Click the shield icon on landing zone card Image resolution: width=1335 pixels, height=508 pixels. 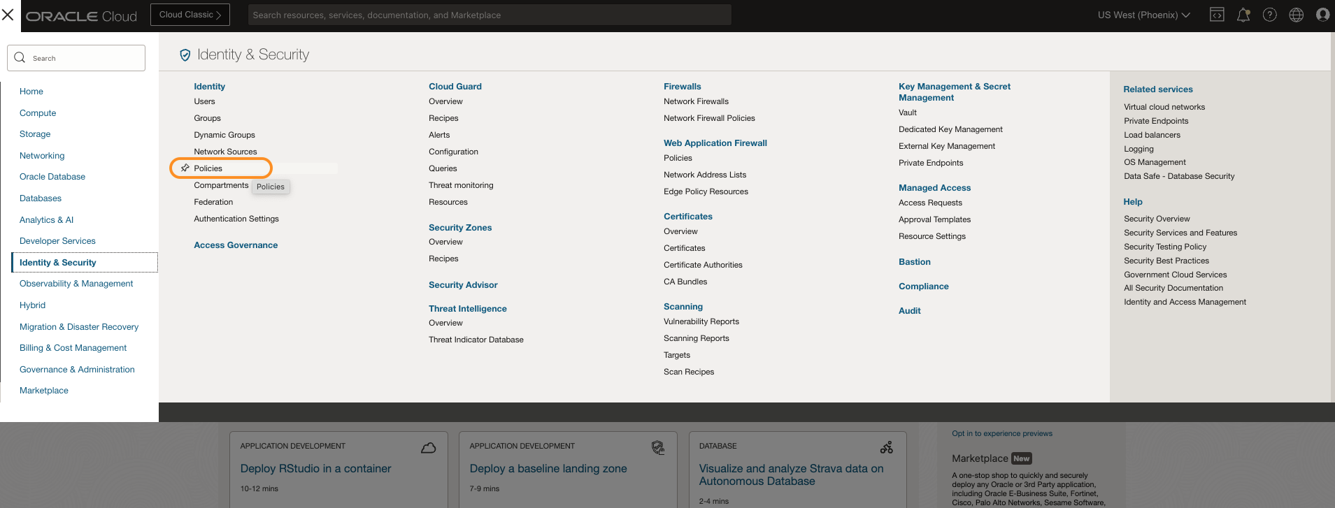(x=658, y=447)
